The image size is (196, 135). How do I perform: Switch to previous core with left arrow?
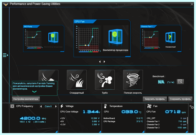tap(41, 106)
